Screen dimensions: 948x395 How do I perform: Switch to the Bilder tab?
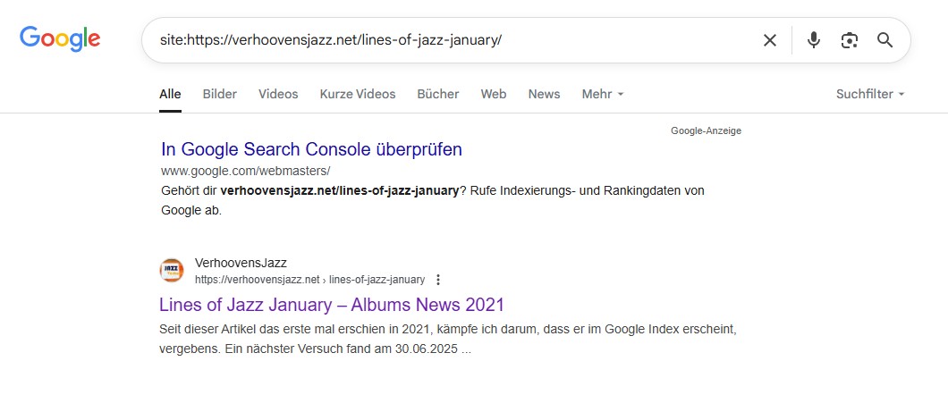point(220,94)
